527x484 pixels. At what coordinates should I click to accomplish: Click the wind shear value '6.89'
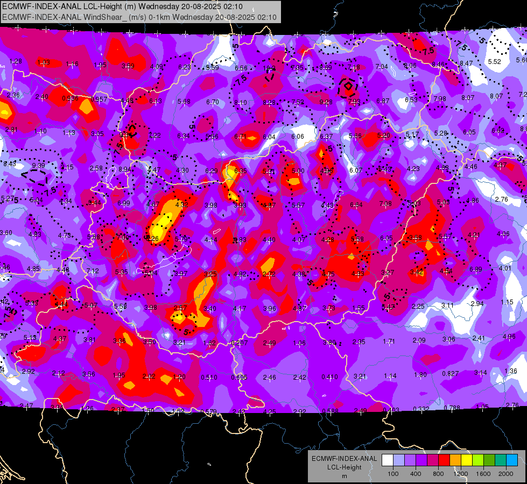475,269
